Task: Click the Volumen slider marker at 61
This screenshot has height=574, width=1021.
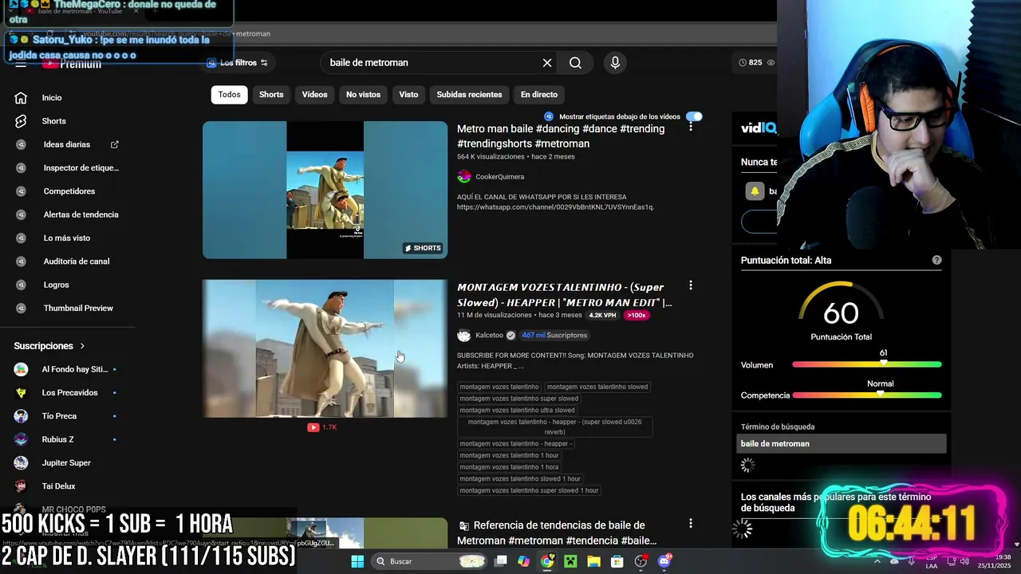Action: pyautogui.click(x=883, y=364)
